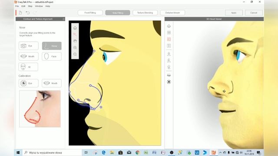Click the Contour and Texture Alignment panel pin

click(x=64, y=19)
